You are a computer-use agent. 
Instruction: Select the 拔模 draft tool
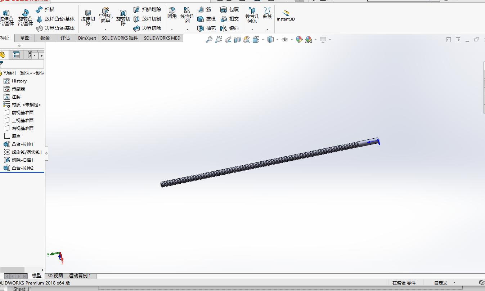pyautogui.click(x=207, y=19)
